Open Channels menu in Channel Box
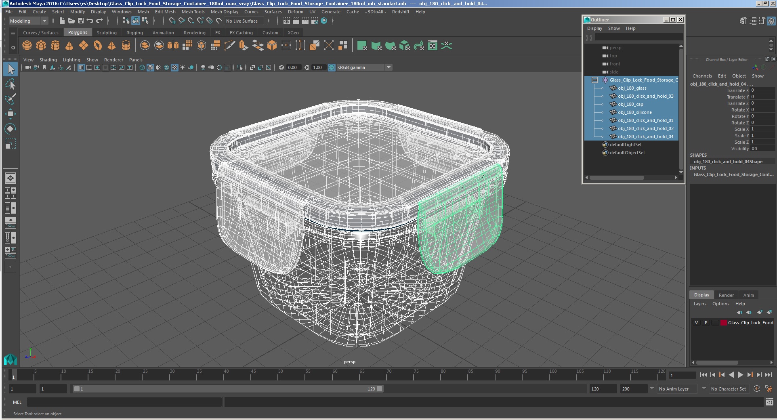Screen dimensions: 777x420 (x=702, y=76)
